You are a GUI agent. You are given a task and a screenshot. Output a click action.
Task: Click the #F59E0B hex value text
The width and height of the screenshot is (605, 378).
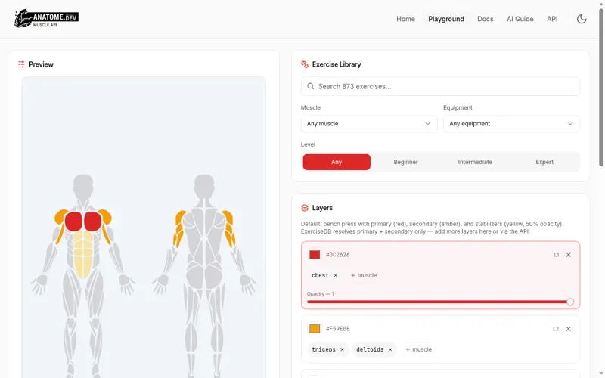click(337, 329)
